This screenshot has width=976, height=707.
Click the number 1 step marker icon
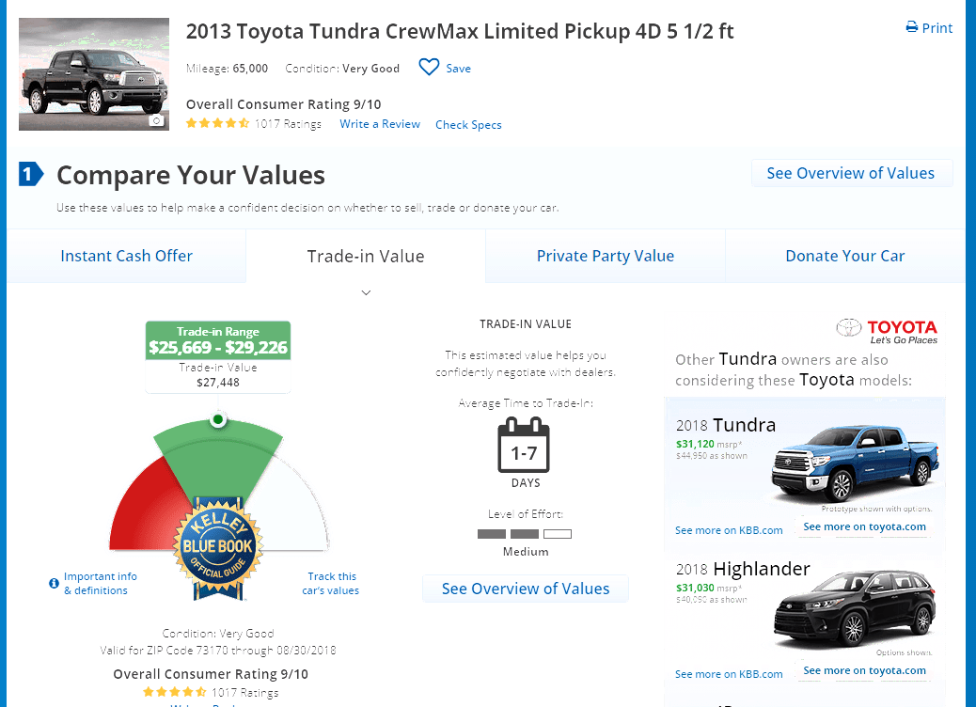[31, 174]
